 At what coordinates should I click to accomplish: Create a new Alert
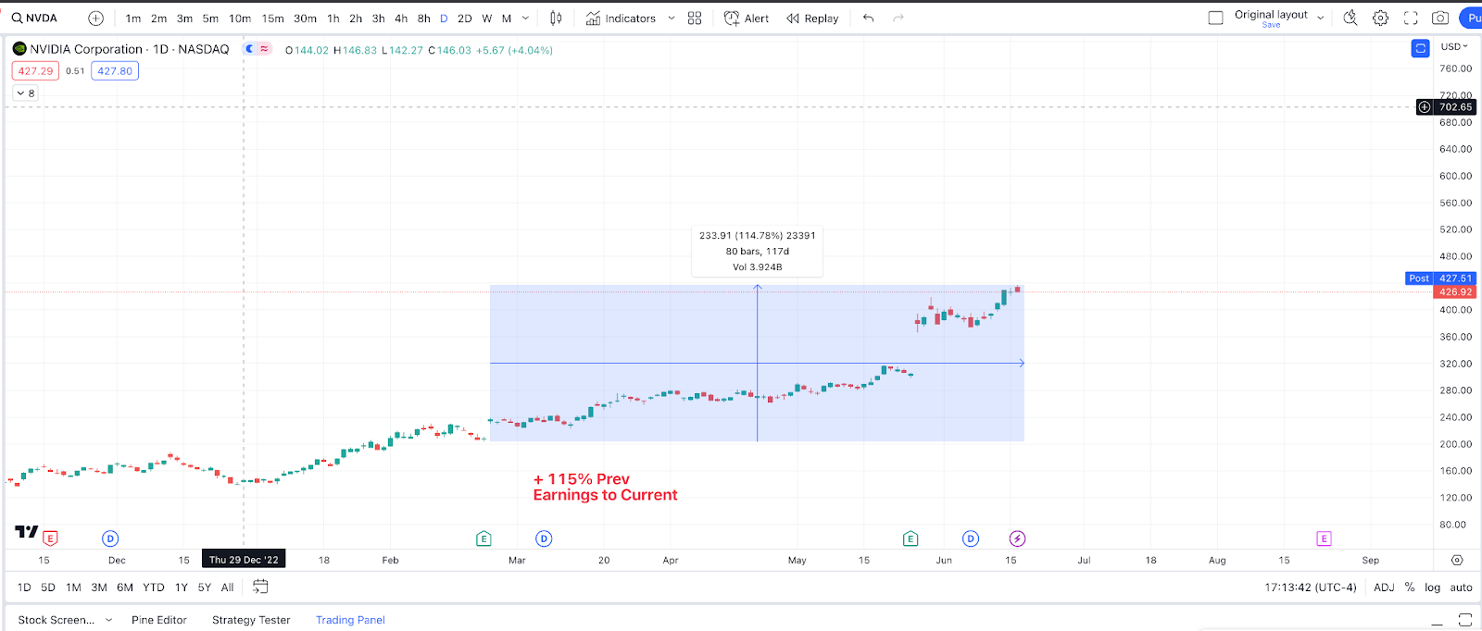(x=747, y=19)
